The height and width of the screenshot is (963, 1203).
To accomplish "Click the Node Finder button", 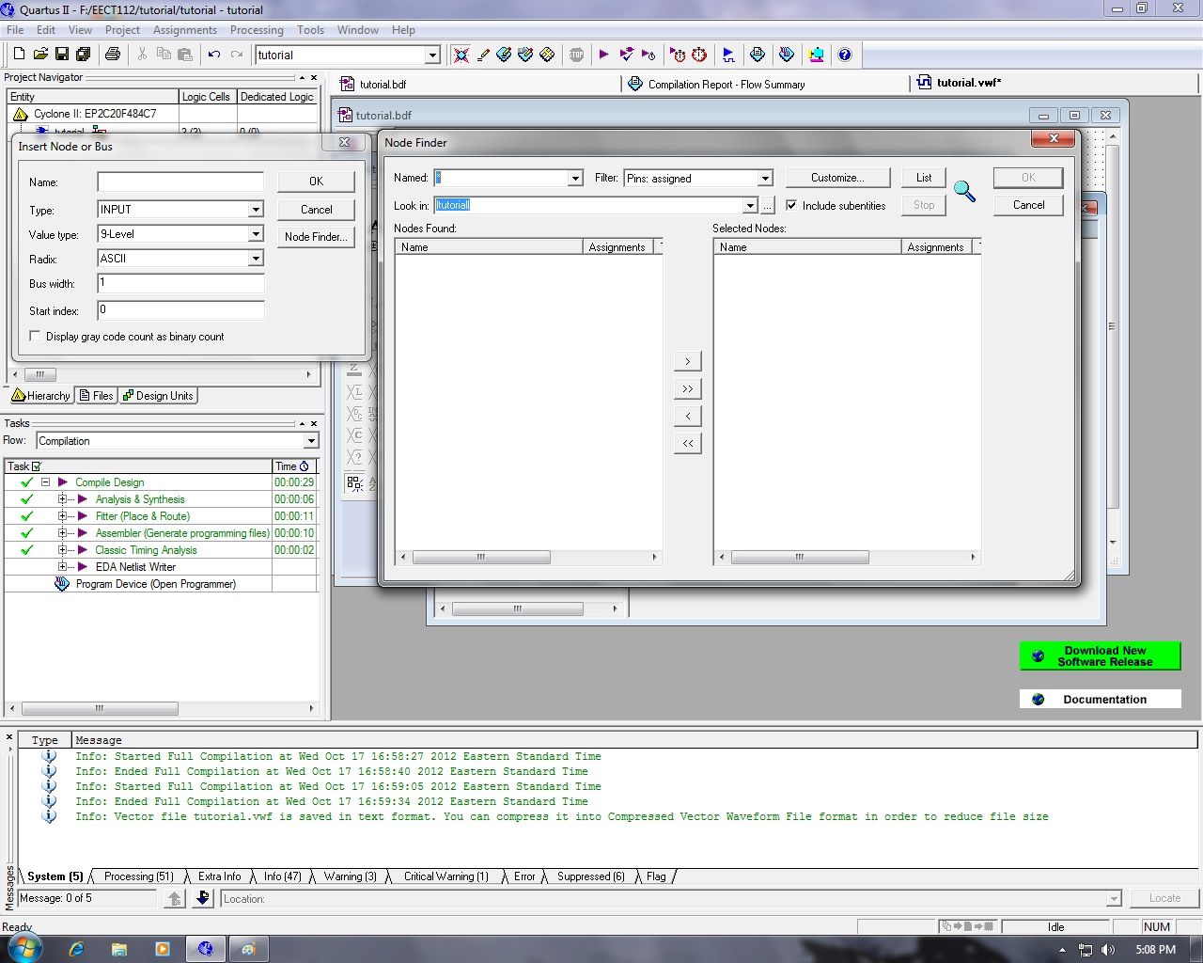I will click(316, 237).
